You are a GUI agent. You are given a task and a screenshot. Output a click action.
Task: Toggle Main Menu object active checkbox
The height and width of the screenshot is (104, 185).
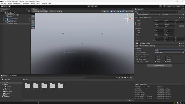click(x=140, y=12)
